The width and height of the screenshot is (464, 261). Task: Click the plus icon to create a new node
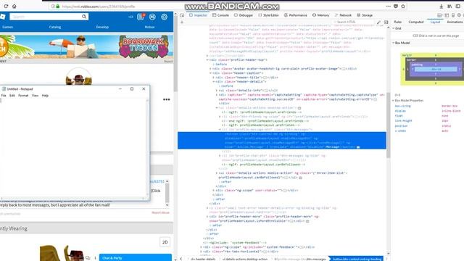tap(182, 22)
